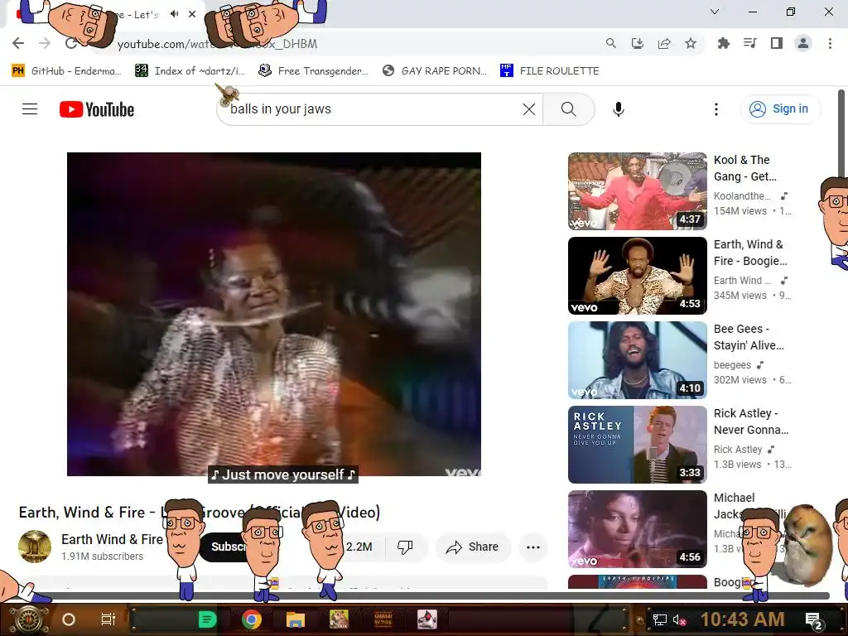The image size is (848, 636).
Task: Click the Bee Gees Stayin' Alive title
Action: pos(749,337)
